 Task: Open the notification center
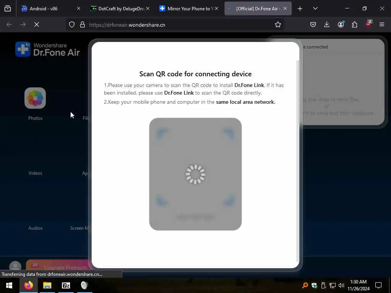tap(378, 285)
